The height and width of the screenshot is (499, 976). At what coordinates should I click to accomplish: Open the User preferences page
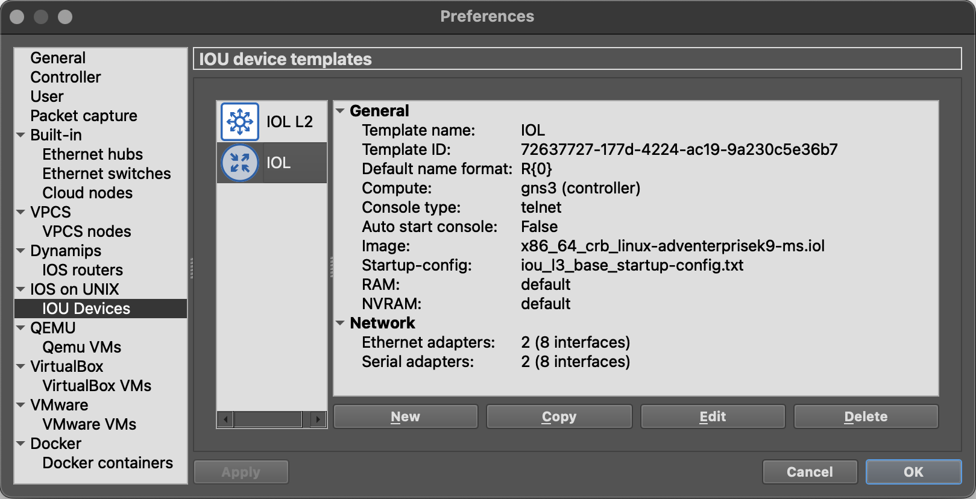point(47,96)
